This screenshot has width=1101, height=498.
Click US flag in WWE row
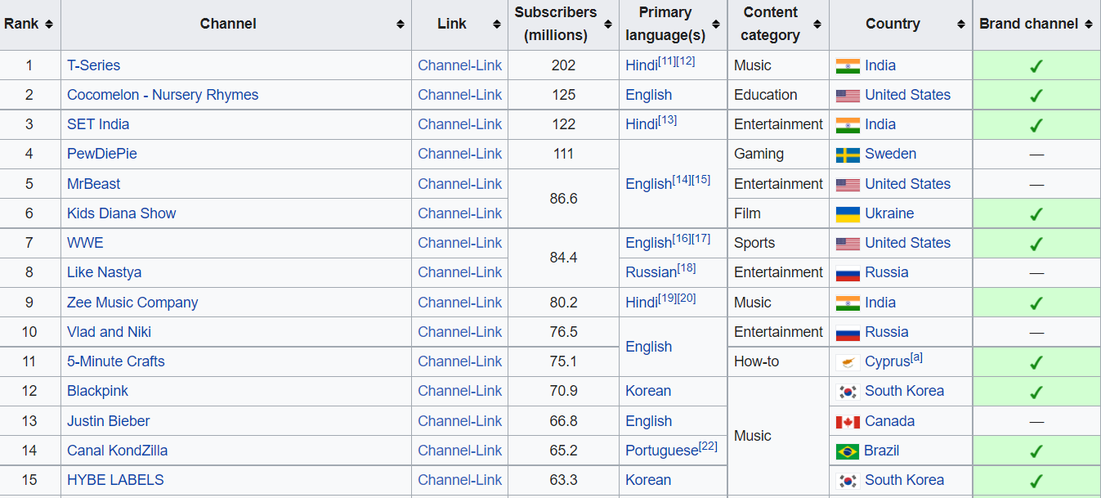(x=848, y=244)
